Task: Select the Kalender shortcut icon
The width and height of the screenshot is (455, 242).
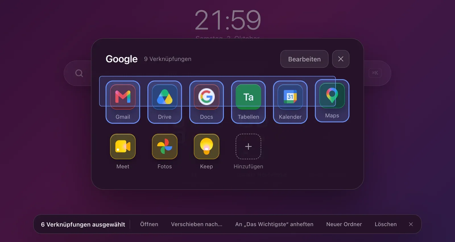Action: pyautogui.click(x=290, y=97)
